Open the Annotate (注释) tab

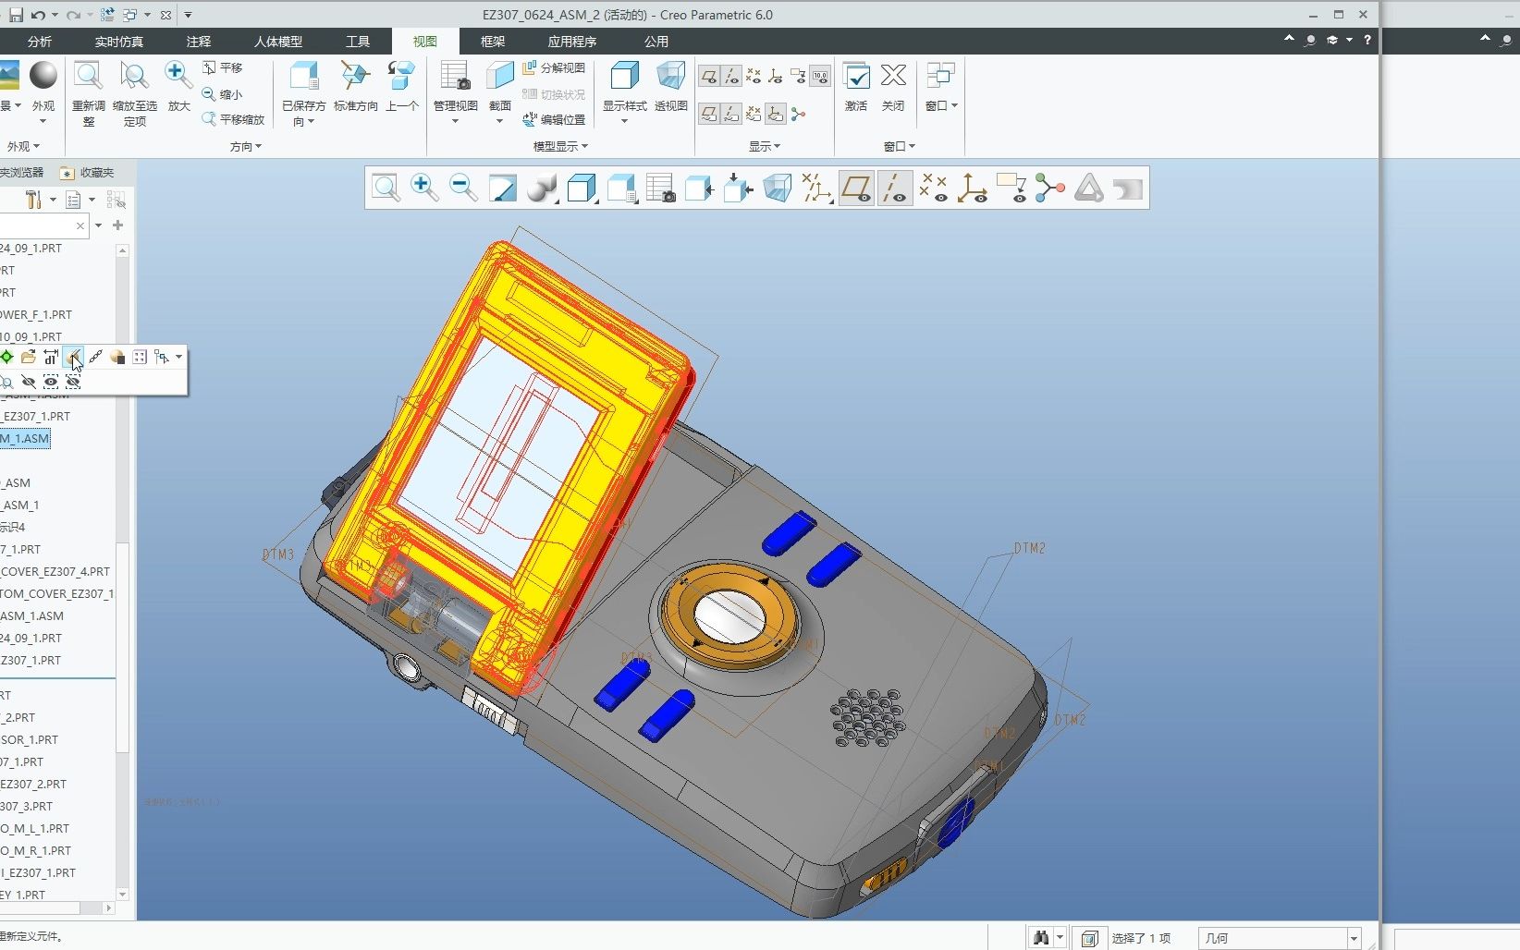pyautogui.click(x=199, y=42)
